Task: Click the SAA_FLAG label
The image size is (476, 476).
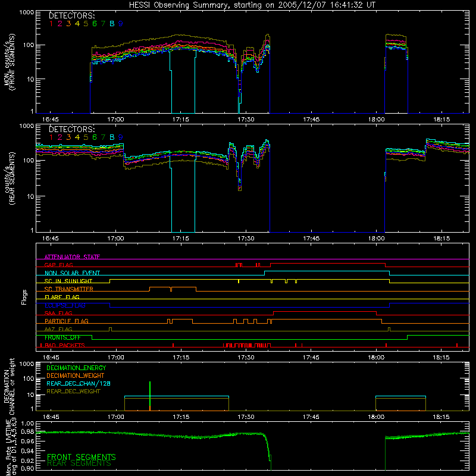Action: click(58, 314)
